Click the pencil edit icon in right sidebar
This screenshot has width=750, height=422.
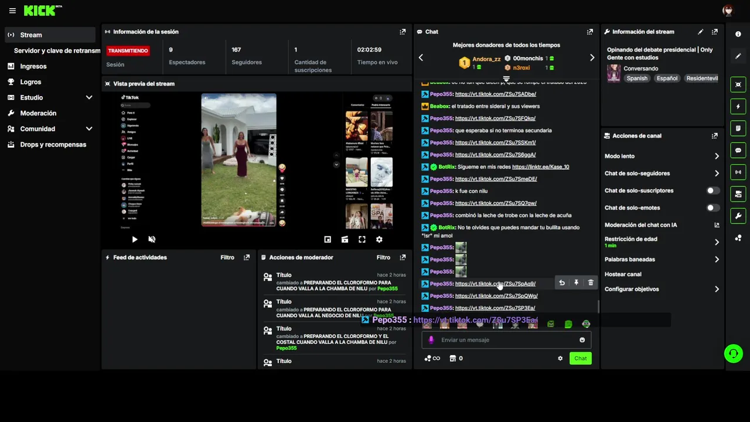738,56
